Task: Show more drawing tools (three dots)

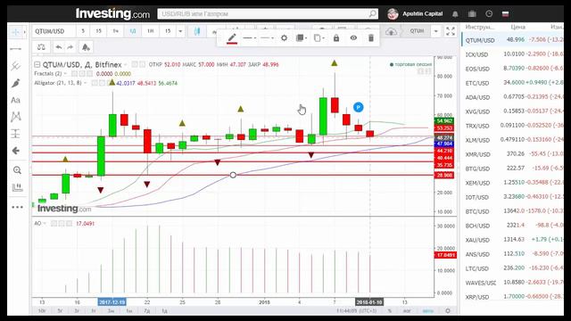Action: tap(17, 207)
